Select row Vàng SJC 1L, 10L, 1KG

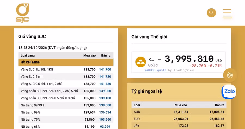[66, 70]
